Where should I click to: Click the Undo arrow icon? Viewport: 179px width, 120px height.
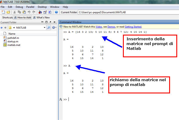point(29,12)
